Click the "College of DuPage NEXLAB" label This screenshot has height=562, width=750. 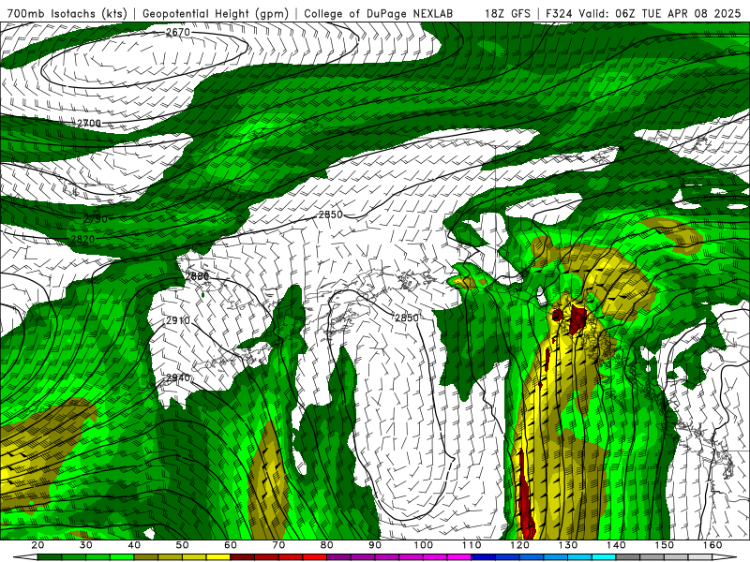click(x=379, y=13)
